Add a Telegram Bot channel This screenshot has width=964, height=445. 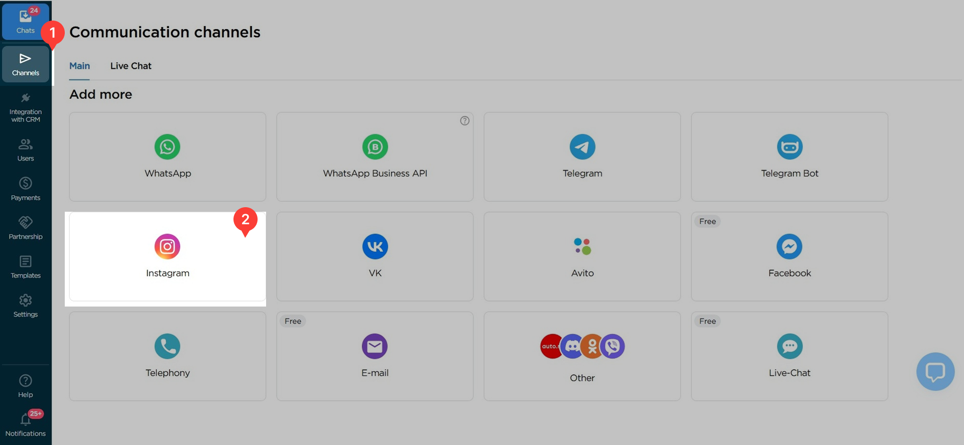[790, 157]
